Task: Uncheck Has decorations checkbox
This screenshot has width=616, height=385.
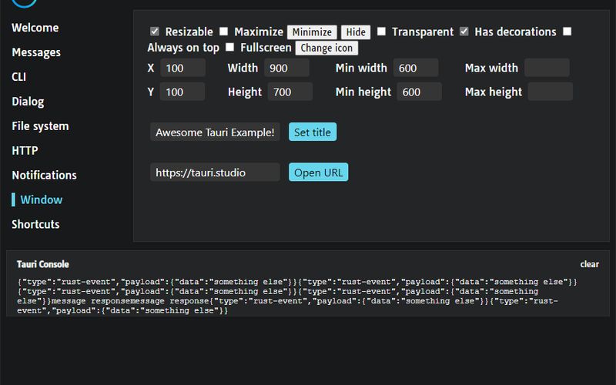Action: coord(464,32)
